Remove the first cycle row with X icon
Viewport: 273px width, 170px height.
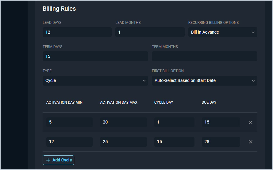click(251, 122)
